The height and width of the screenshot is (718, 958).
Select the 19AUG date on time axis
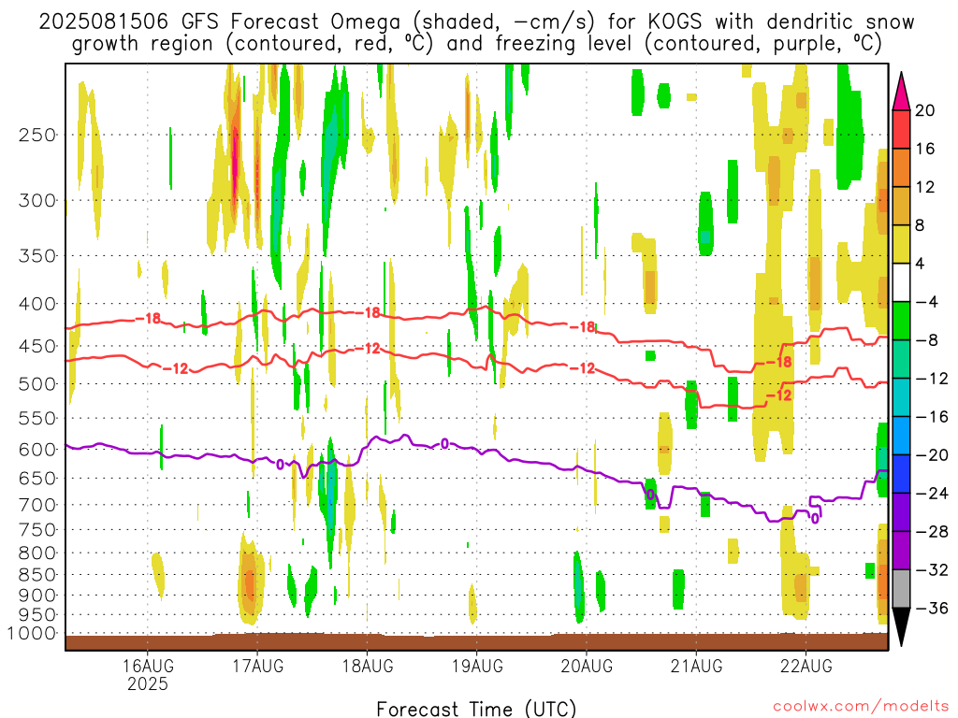477,666
